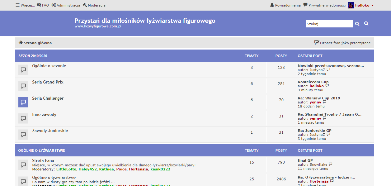Open last post Re: Juniorskie GP
This screenshot has width=391, height=186.
[x=315, y=131]
